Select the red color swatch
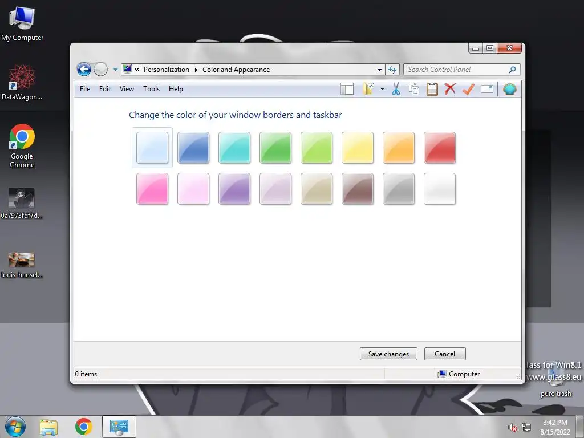 440,148
